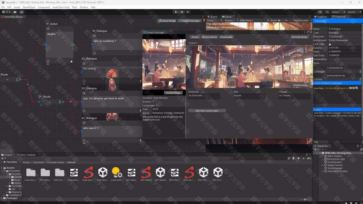Delete Image under Scene 1 picture
This screenshot has width=363, height=204.
[x=301, y=85]
